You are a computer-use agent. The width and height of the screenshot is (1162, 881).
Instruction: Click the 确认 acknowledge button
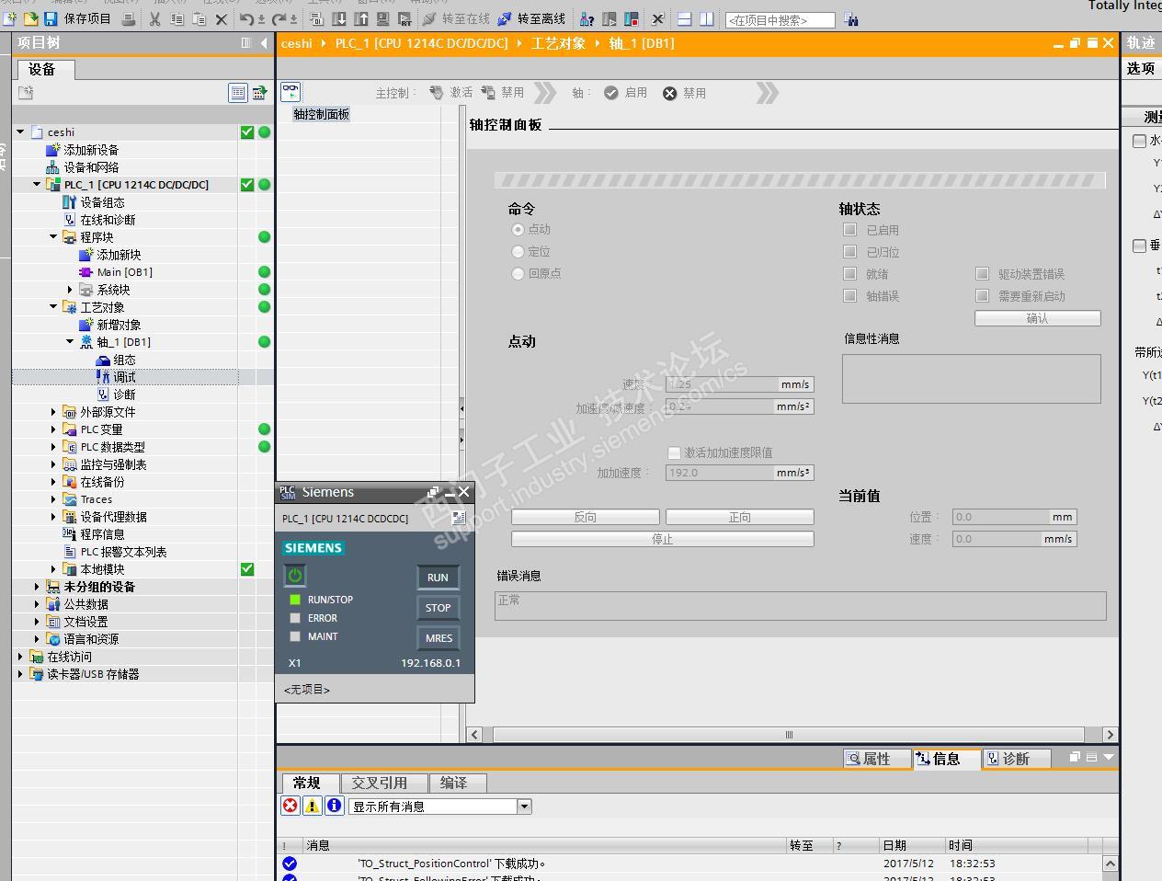point(1037,318)
